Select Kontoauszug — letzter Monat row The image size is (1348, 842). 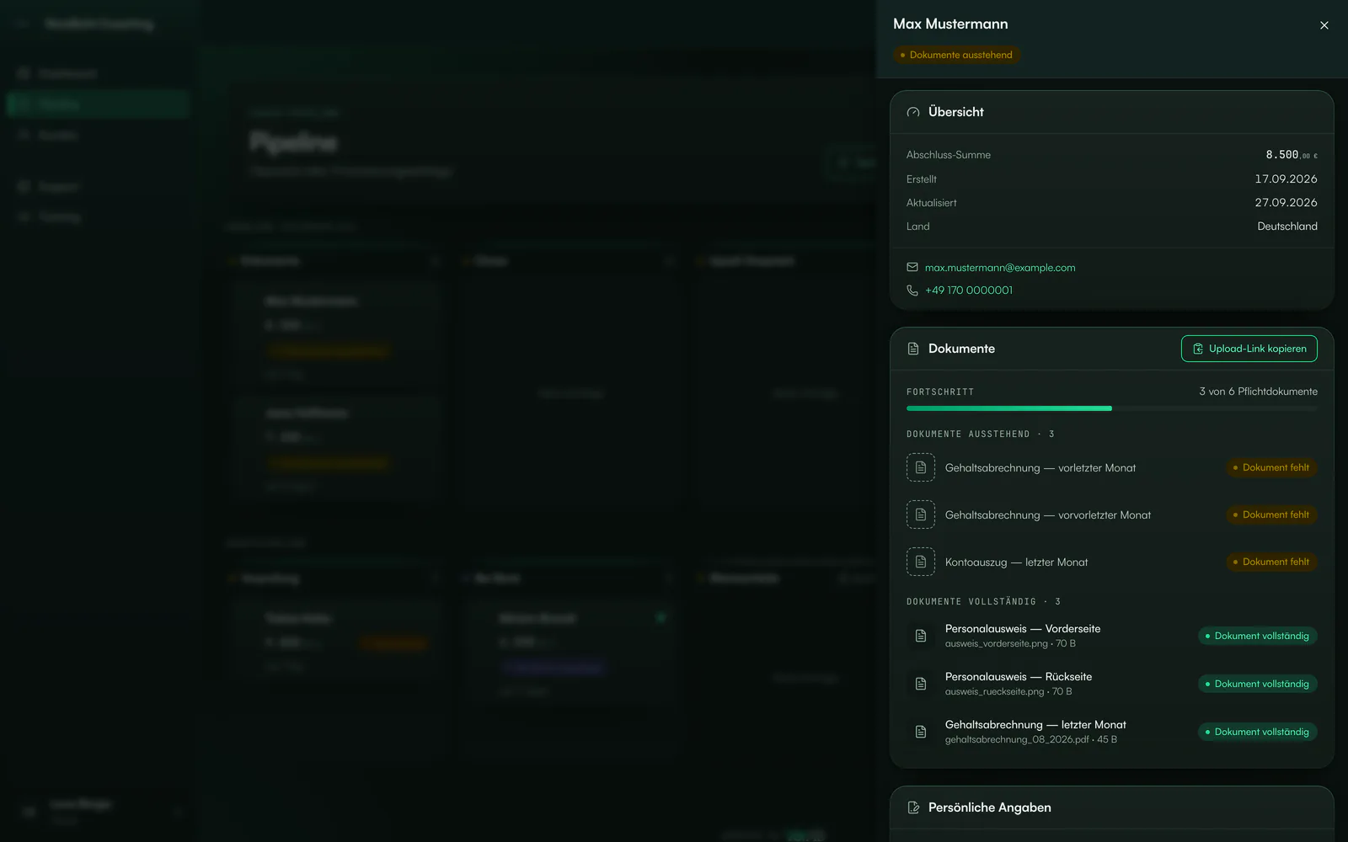pos(1112,562)
